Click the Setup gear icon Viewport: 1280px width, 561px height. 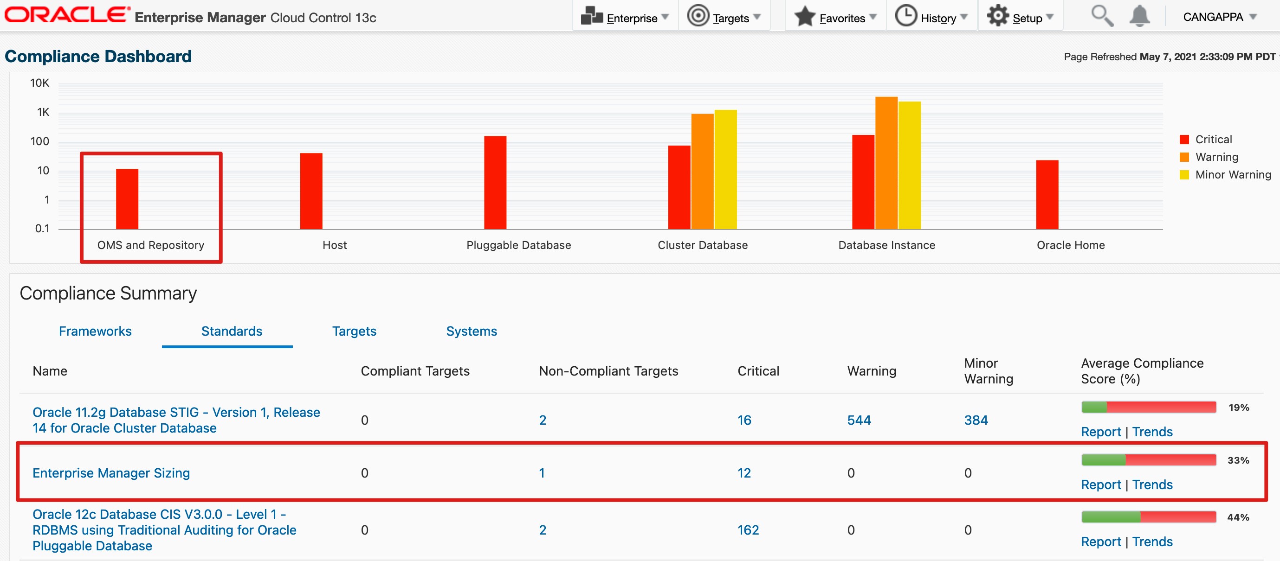pyautogui.click(x=998, y=16)
